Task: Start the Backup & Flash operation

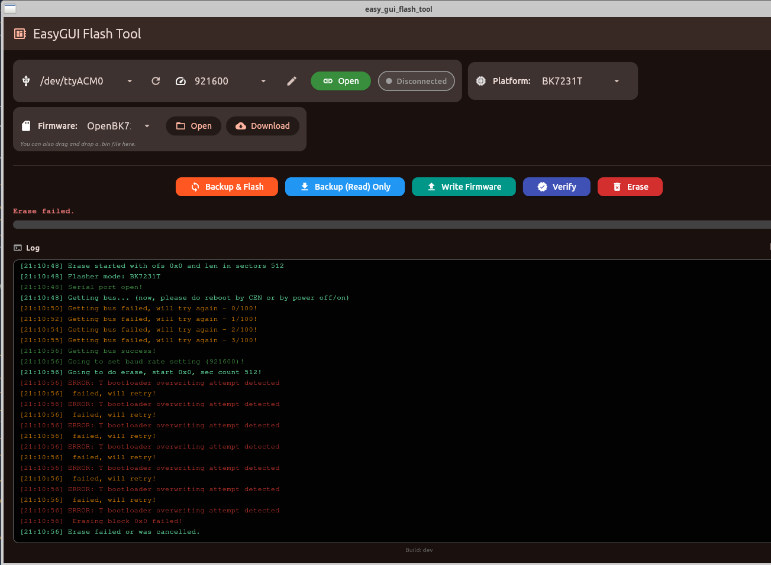Action: click(x=227, y=187)
